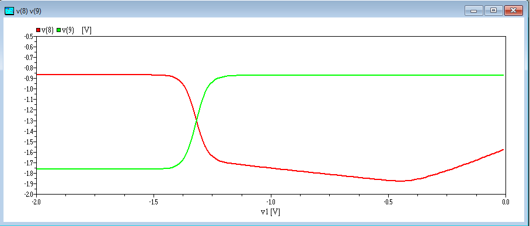This screenshot has width=530, height=226.
Task: Click the crossing point of both curves
Action: coord(196,121)
